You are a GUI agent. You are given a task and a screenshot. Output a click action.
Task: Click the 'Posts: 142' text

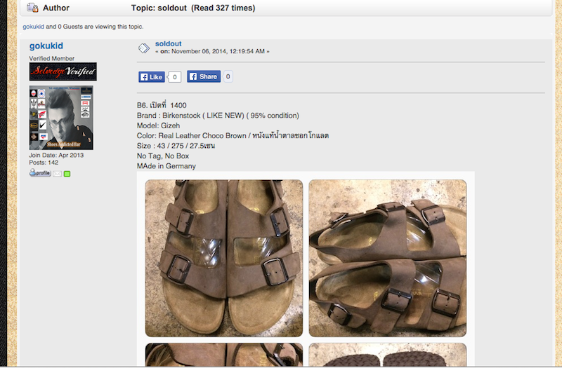click(x=44, y=163)
